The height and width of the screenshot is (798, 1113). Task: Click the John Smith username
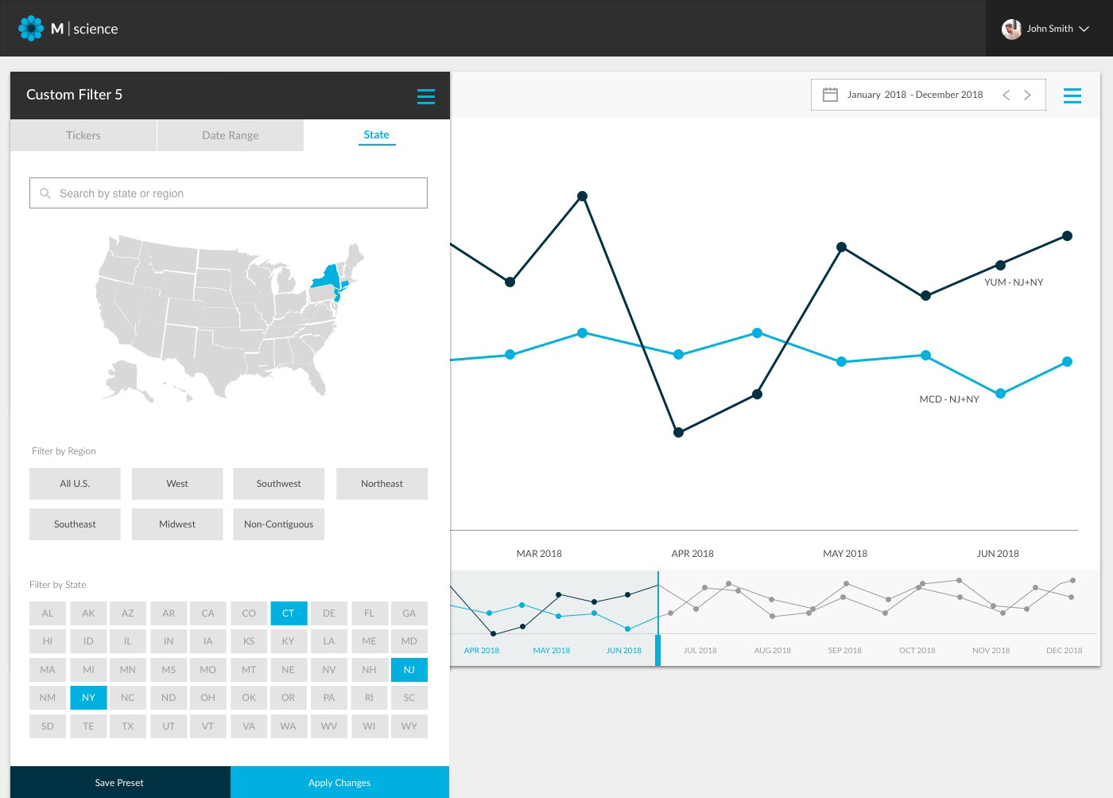[1049, 29]
